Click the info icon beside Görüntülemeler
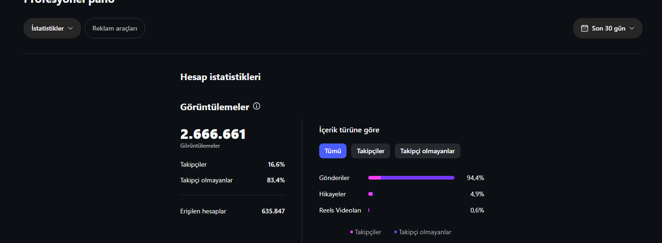Viewport: 662px width, 243px height. tap(257, 106)
